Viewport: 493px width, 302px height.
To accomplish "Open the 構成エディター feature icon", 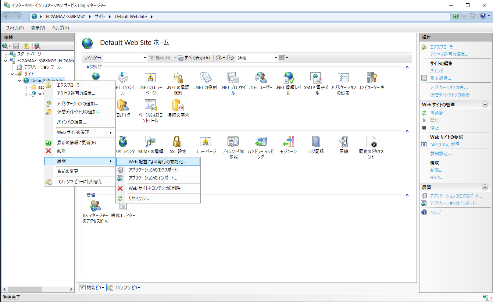I will [123, 206].
